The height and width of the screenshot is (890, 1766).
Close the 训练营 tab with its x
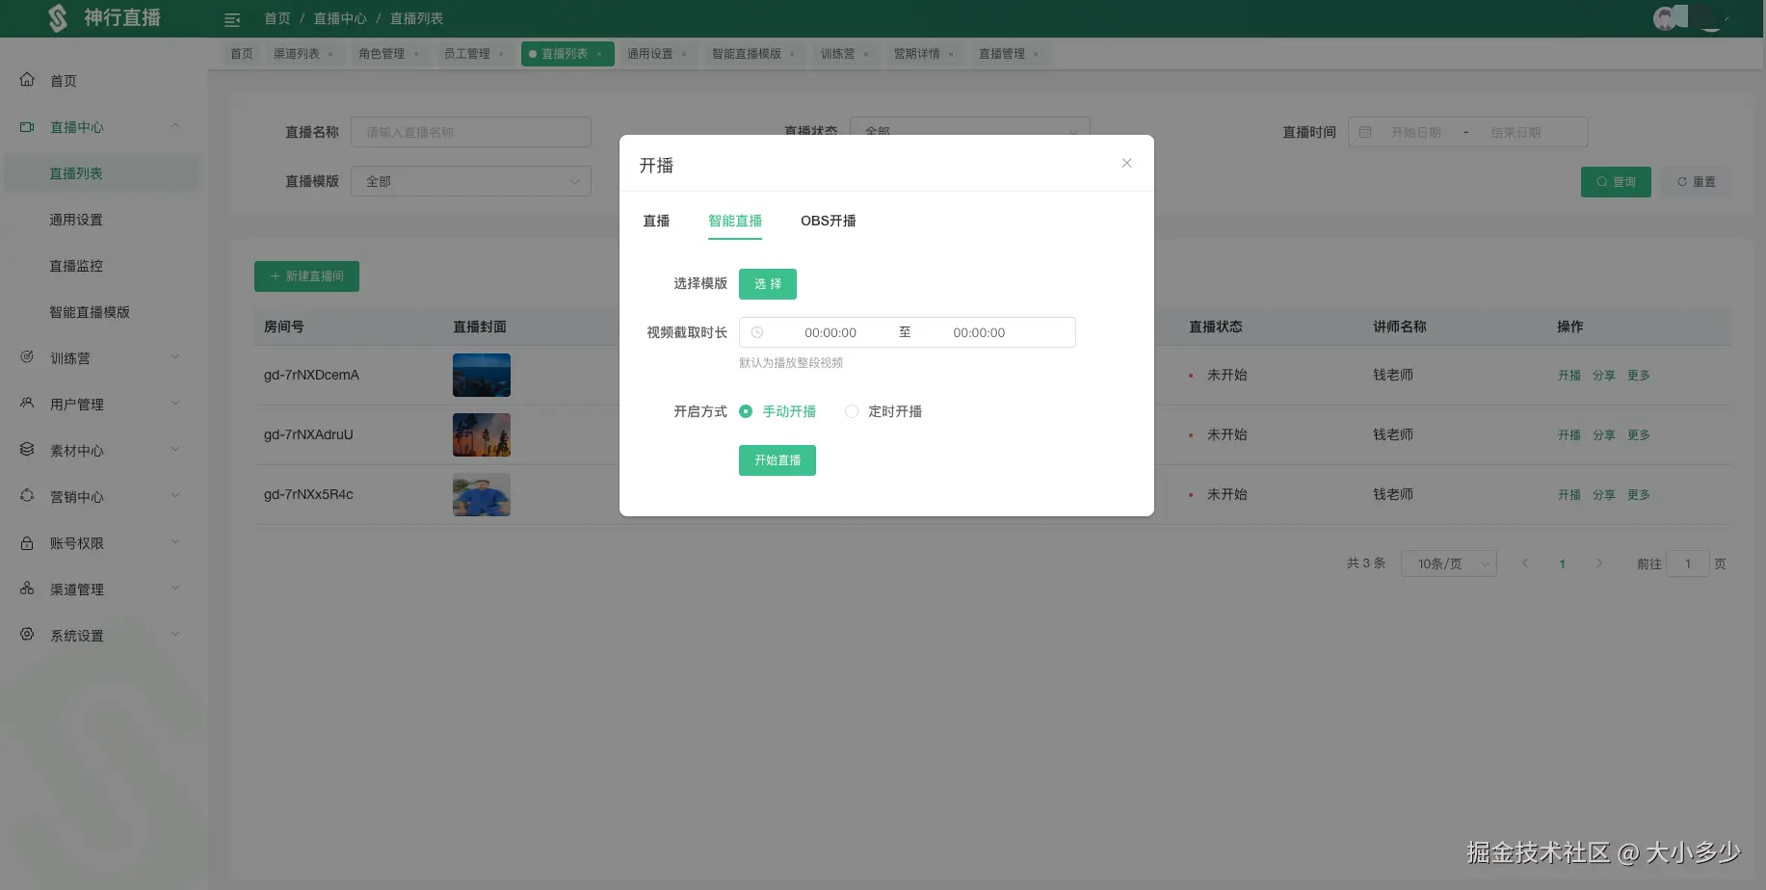point(866,54)
